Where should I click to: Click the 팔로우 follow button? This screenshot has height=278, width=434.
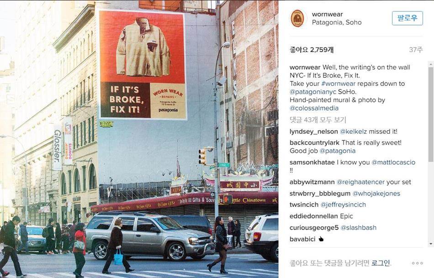click(407, 18)
